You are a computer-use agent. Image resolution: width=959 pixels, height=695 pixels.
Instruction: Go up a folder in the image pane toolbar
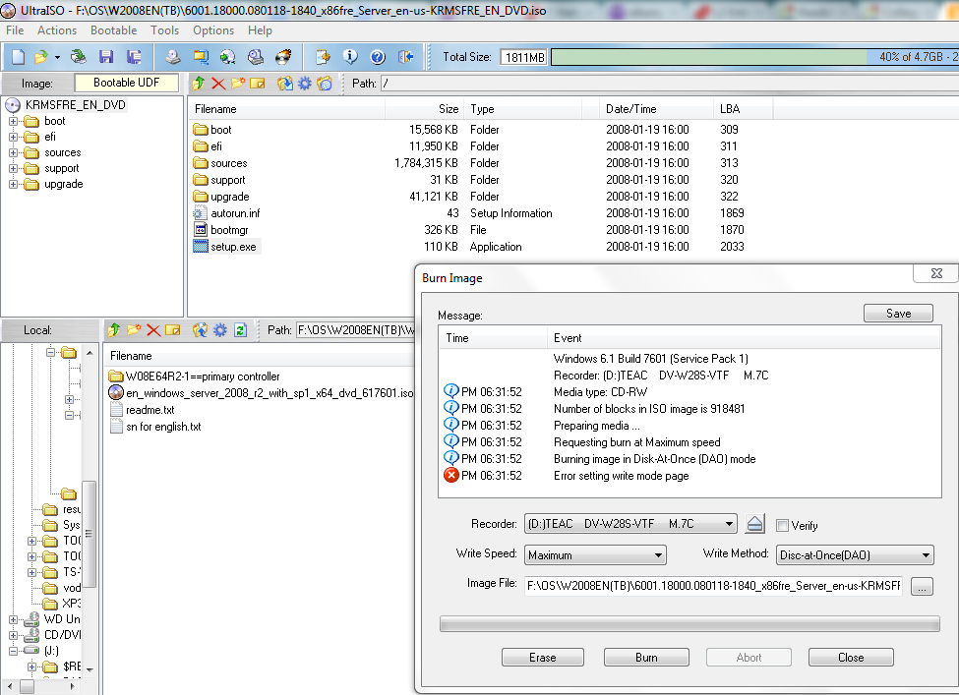coord(198,84)
